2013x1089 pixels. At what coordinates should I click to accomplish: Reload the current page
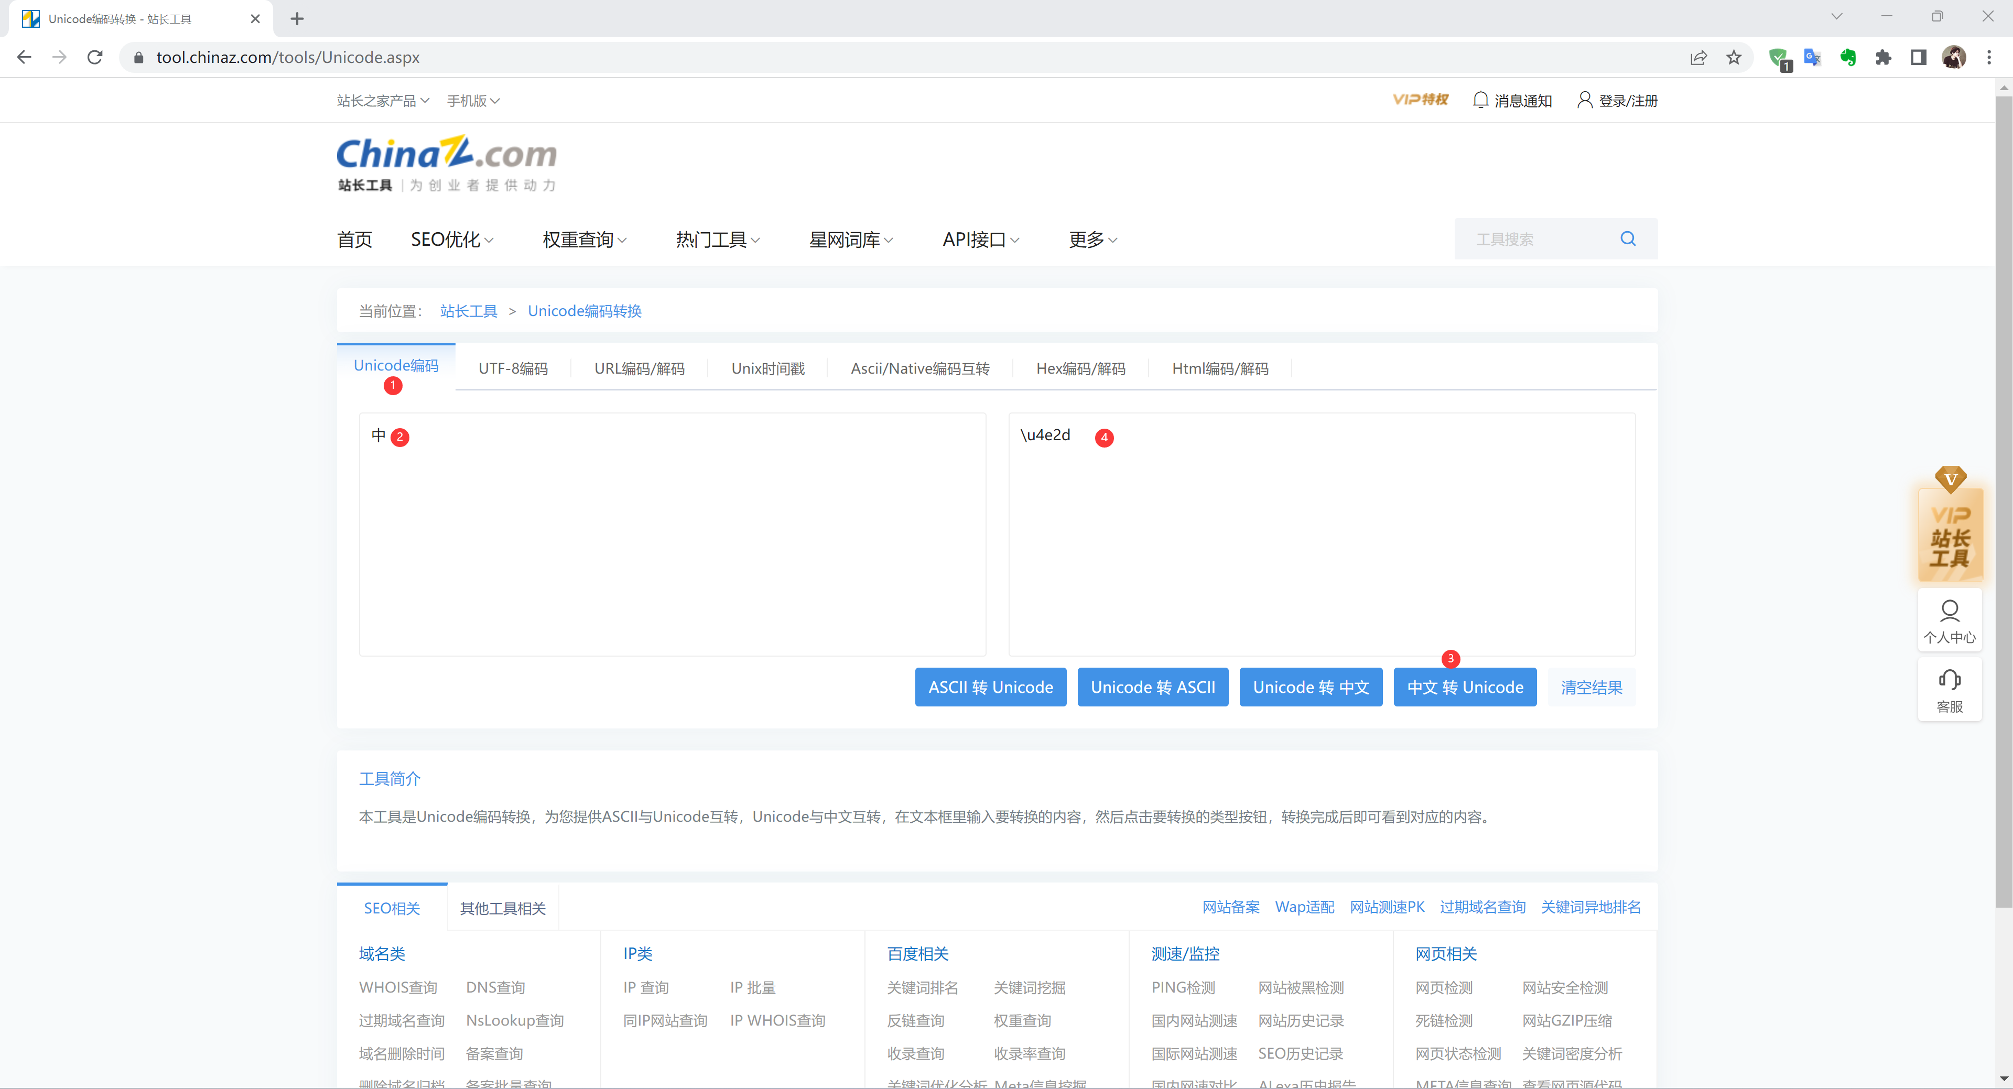(x=94, y=57)
